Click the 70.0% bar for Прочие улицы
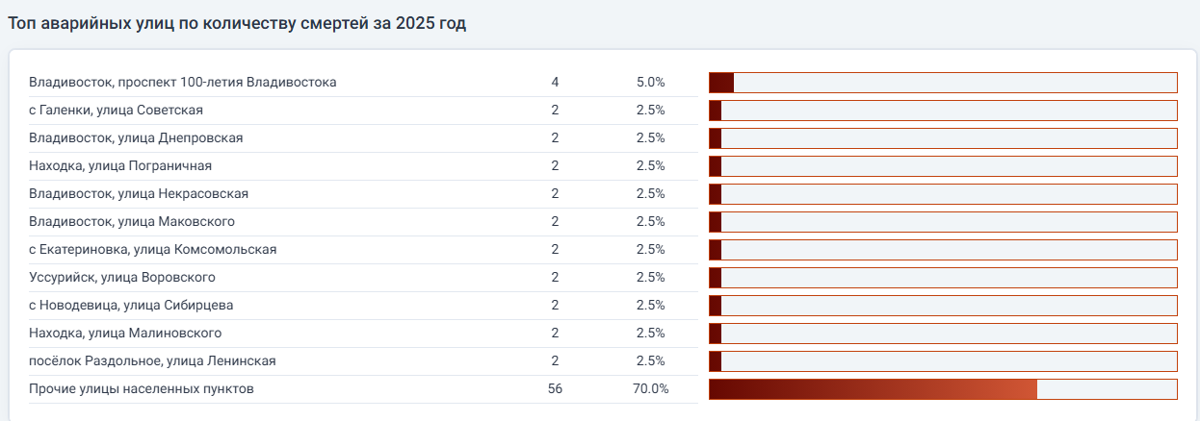The width and height of the screenshot is (1200, 421). click(873, 389)
